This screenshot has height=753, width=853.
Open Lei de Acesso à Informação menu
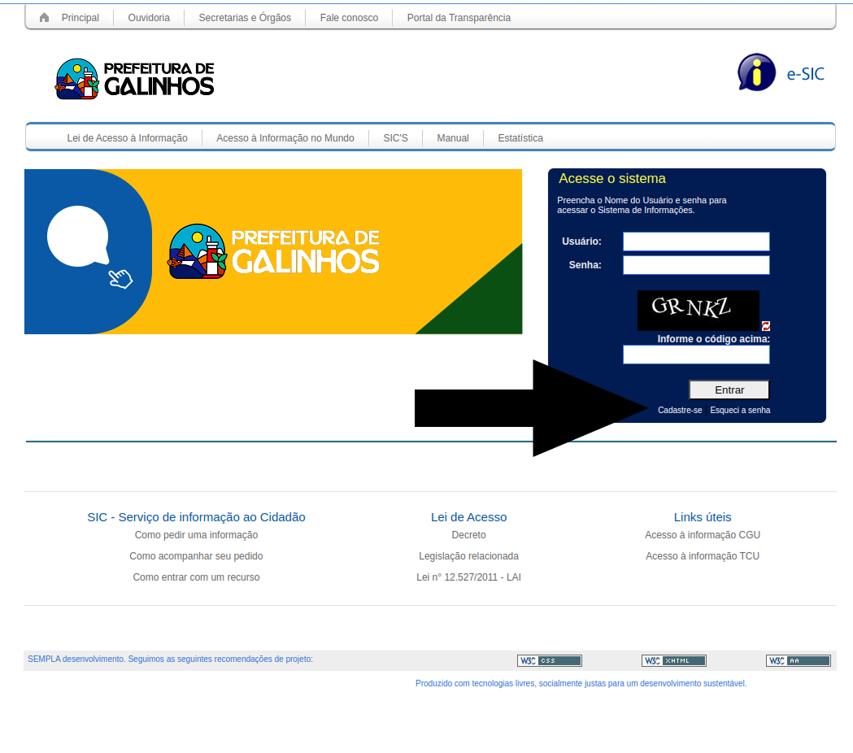[x=127, y=138]
